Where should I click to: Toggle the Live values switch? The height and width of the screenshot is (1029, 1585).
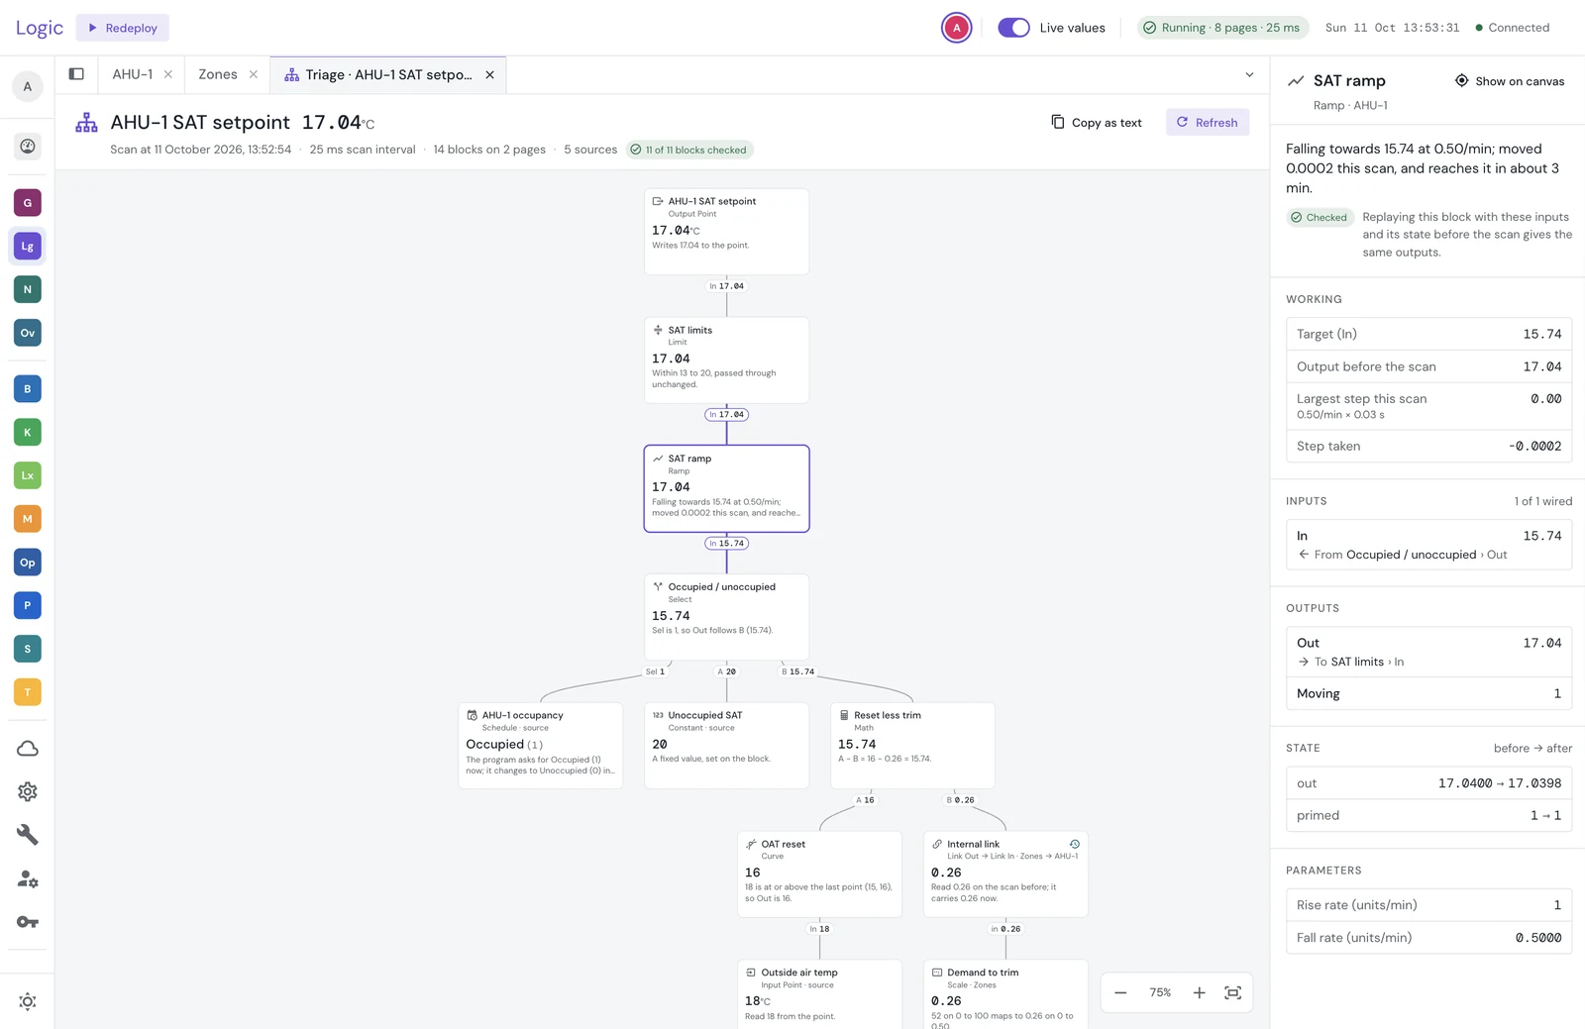[1013, 28]
